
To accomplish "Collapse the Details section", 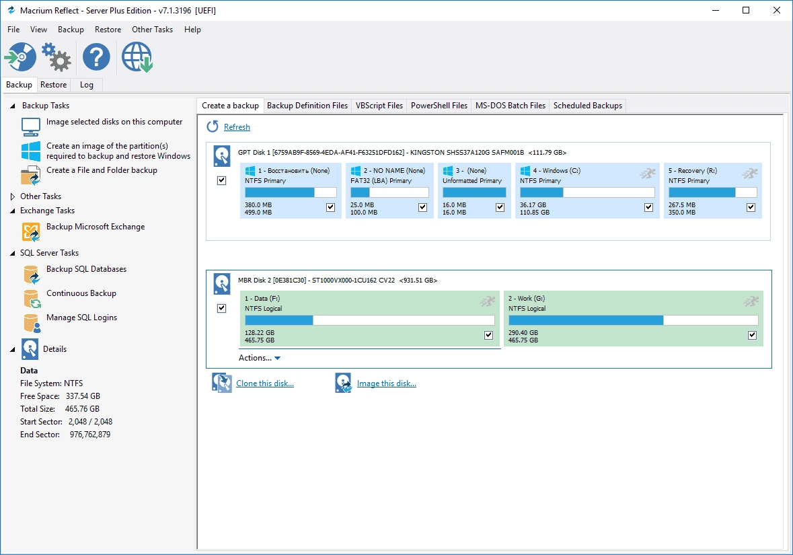I will point(12,350).
